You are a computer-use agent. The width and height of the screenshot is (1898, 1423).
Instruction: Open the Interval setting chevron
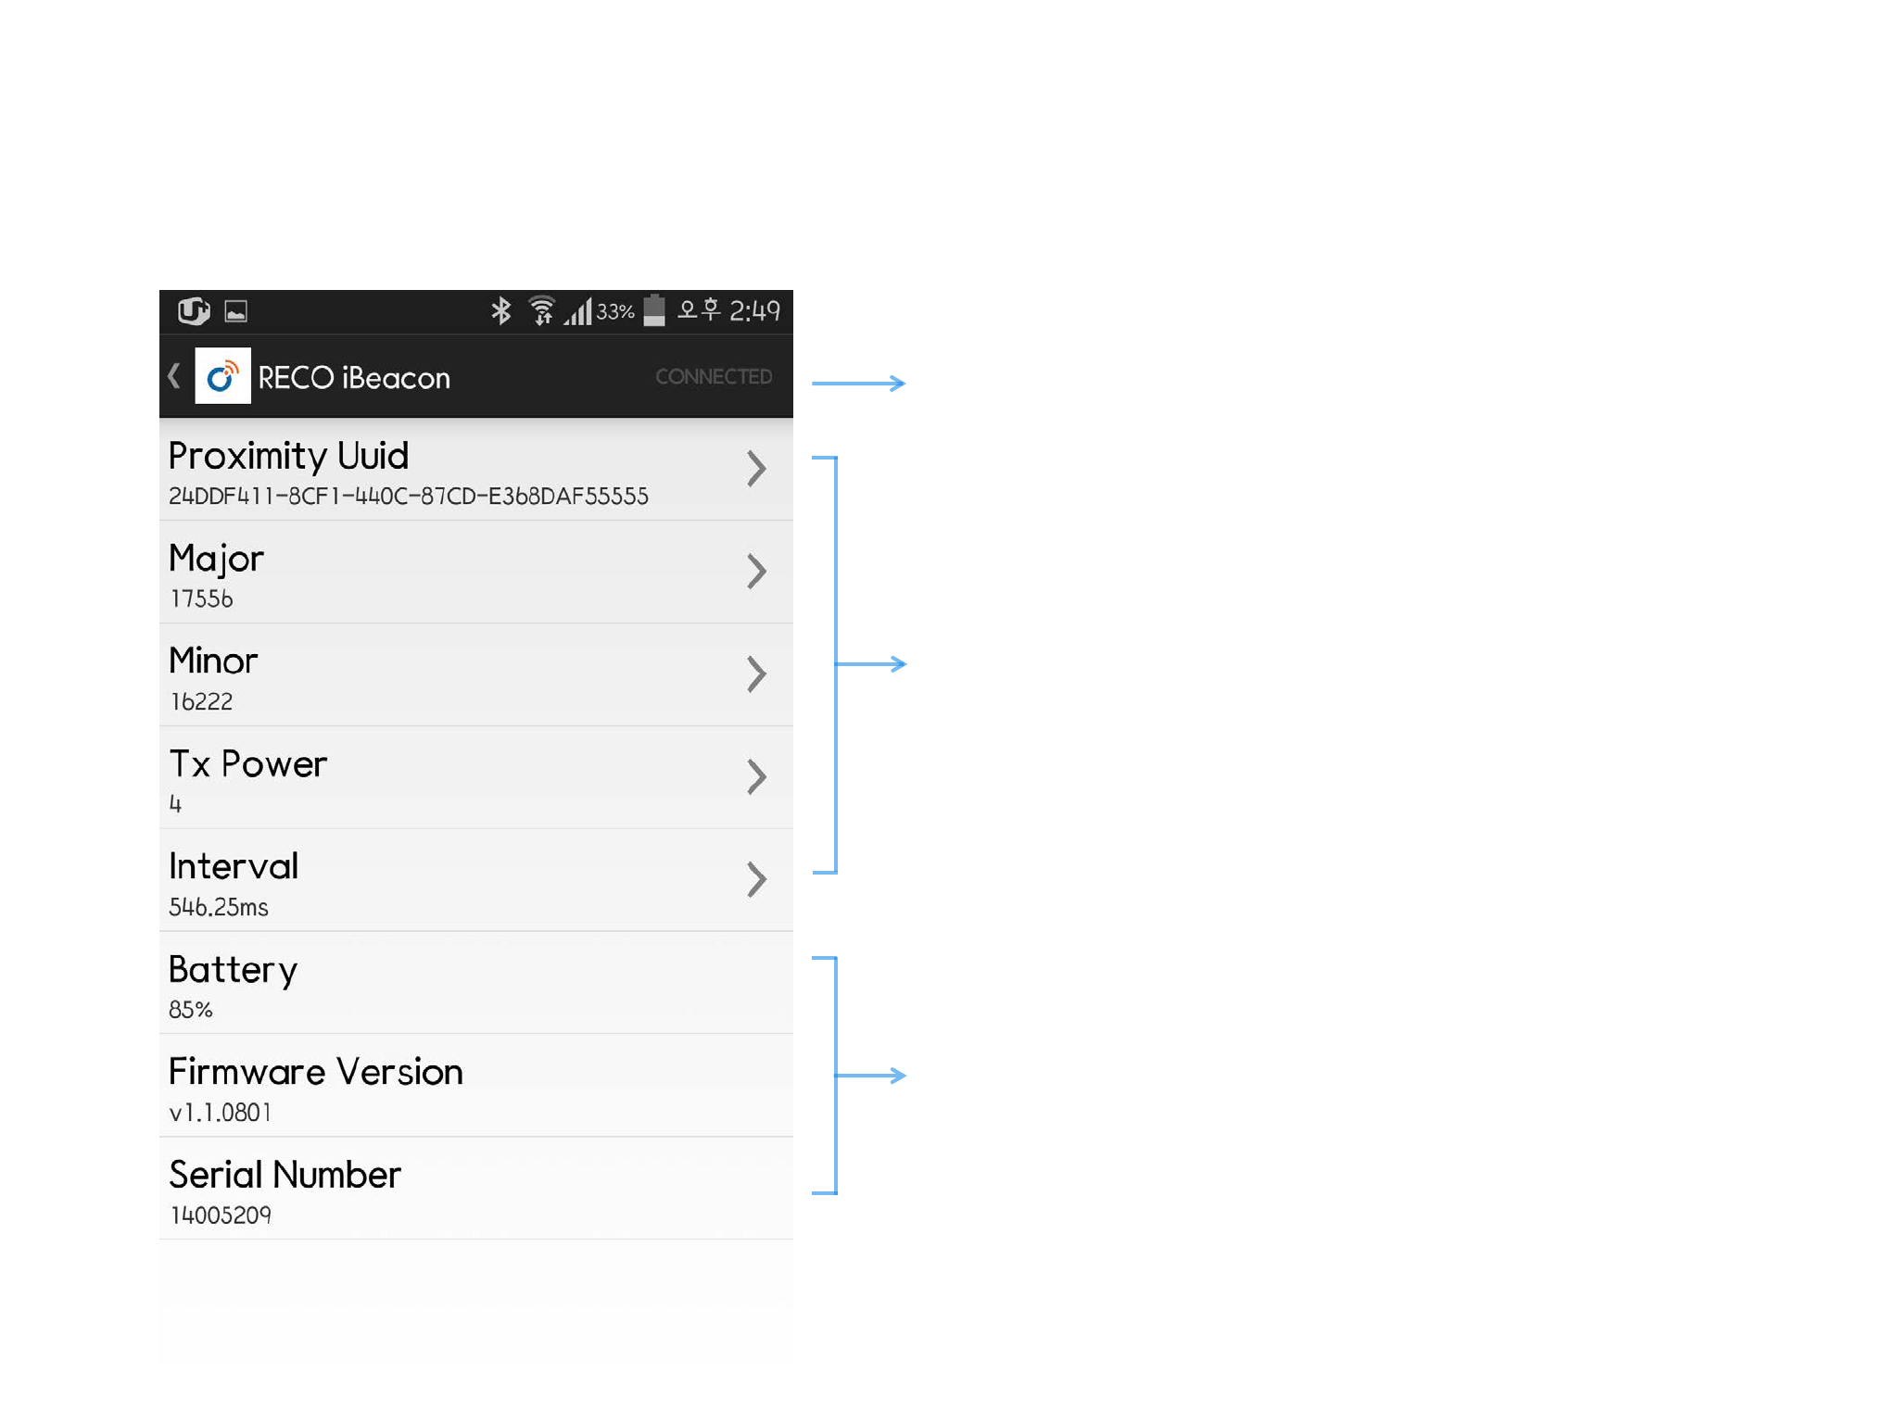(756, 880)
